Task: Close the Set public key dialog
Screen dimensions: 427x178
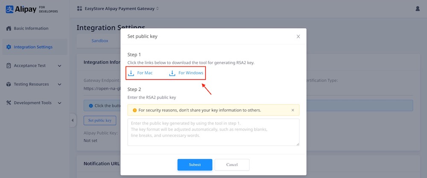Action: click(x=298, y=37)
